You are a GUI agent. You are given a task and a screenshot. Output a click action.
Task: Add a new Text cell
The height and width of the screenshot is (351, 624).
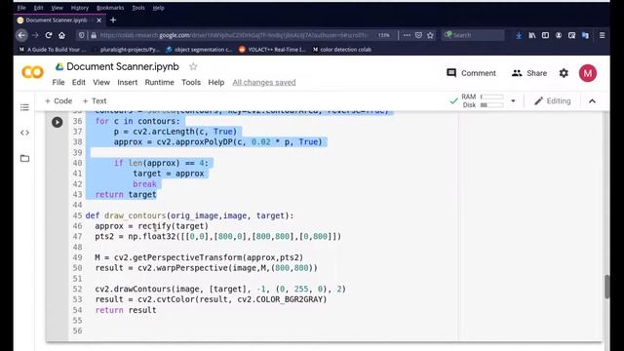[x=95, y=101]
